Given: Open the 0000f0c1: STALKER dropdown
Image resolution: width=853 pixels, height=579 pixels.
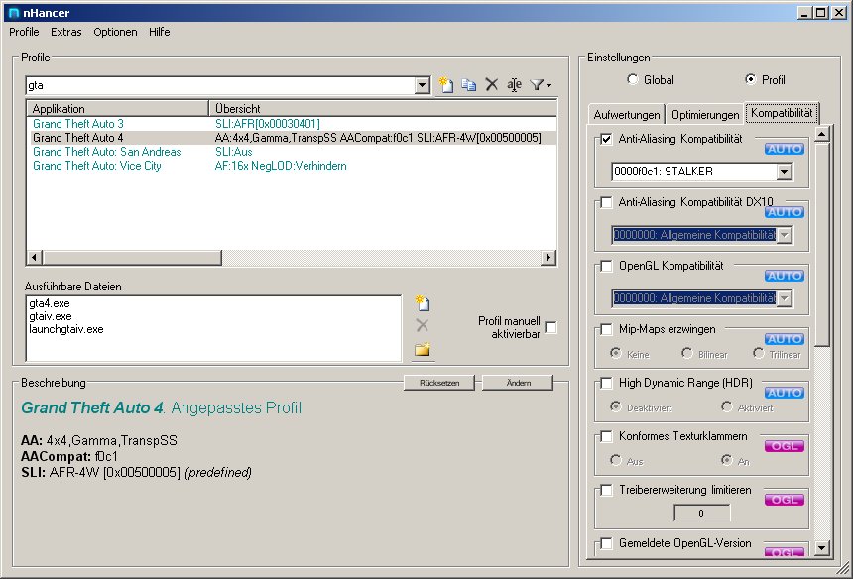Looking at the screenshot, I should point(784,172).
